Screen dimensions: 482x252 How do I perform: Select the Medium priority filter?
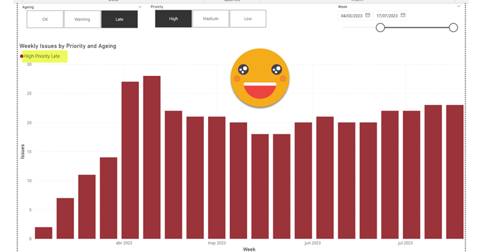pyautogui.click(x=211, y=19)
